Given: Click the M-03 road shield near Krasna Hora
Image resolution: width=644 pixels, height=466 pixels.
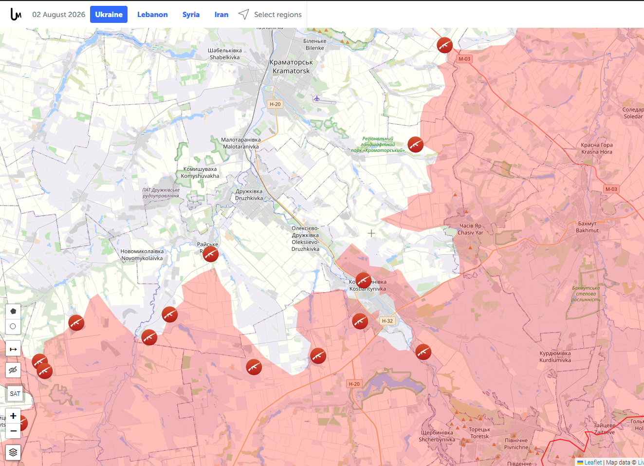Looking at the screenshot, I should (611, 189).
